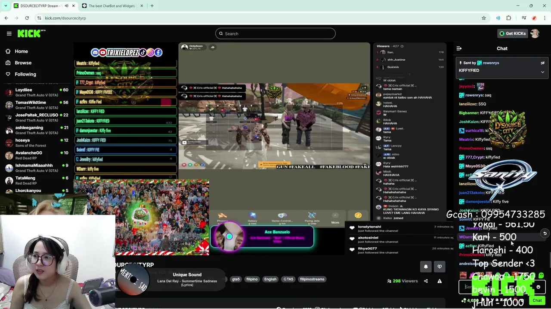
Task: Click YouTube icon in stream overlay
Action: click(x=102, y=52)
